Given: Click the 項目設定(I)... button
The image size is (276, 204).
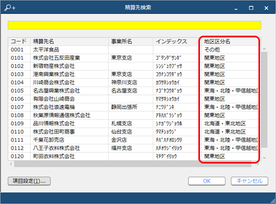Looking at the screenshot, I should 29,181.
